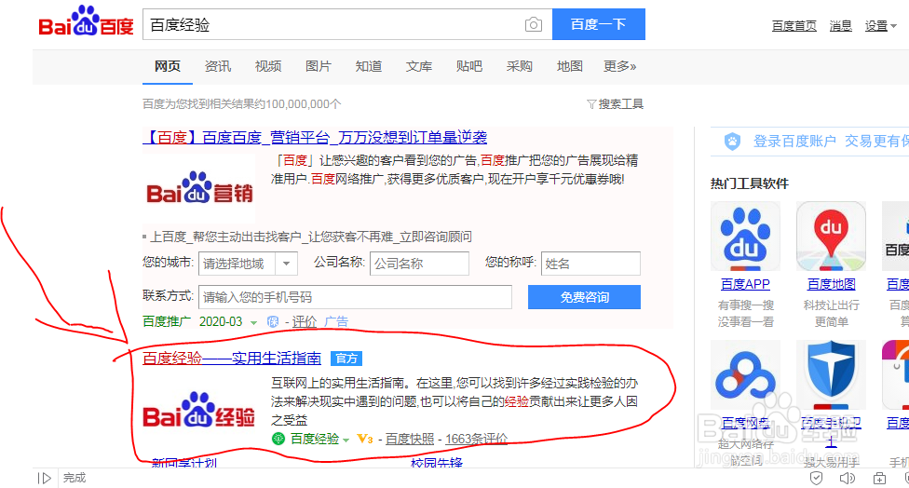Switch to the 贴吧 tab
Image resolution: width=909 pixels, height=488 pixels.
(469, 66)
